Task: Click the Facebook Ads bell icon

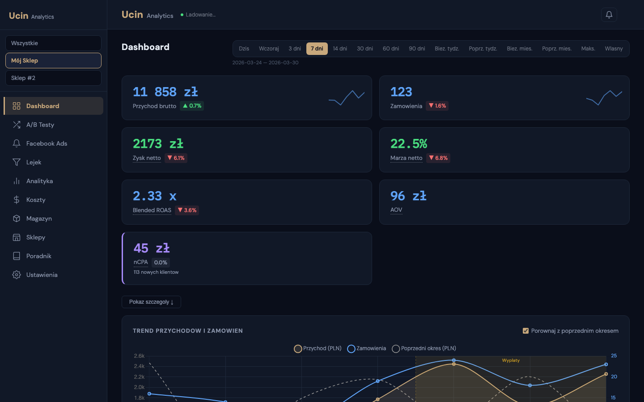Action: [x=17, y=143]
